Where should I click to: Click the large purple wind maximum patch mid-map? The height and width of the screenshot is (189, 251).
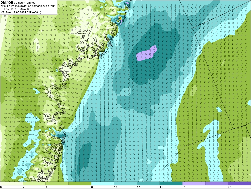pos(147,53)
